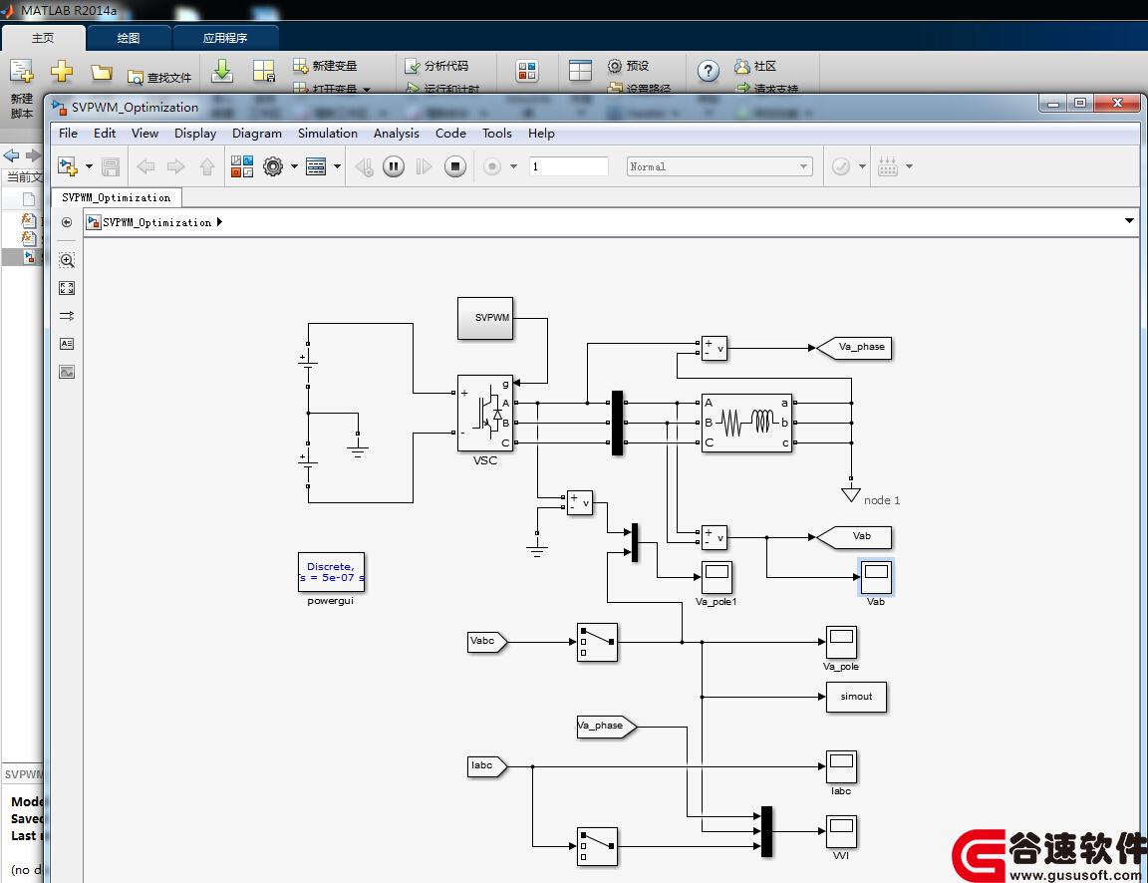Click MATLAB 预设 button
This screenshot has width=1148, height=883.
coord(628,66)
